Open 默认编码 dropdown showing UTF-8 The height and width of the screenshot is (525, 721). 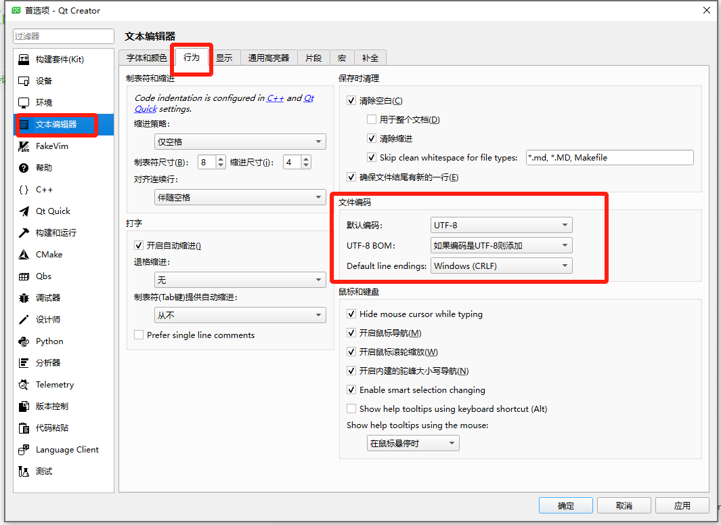pos(501,225)
